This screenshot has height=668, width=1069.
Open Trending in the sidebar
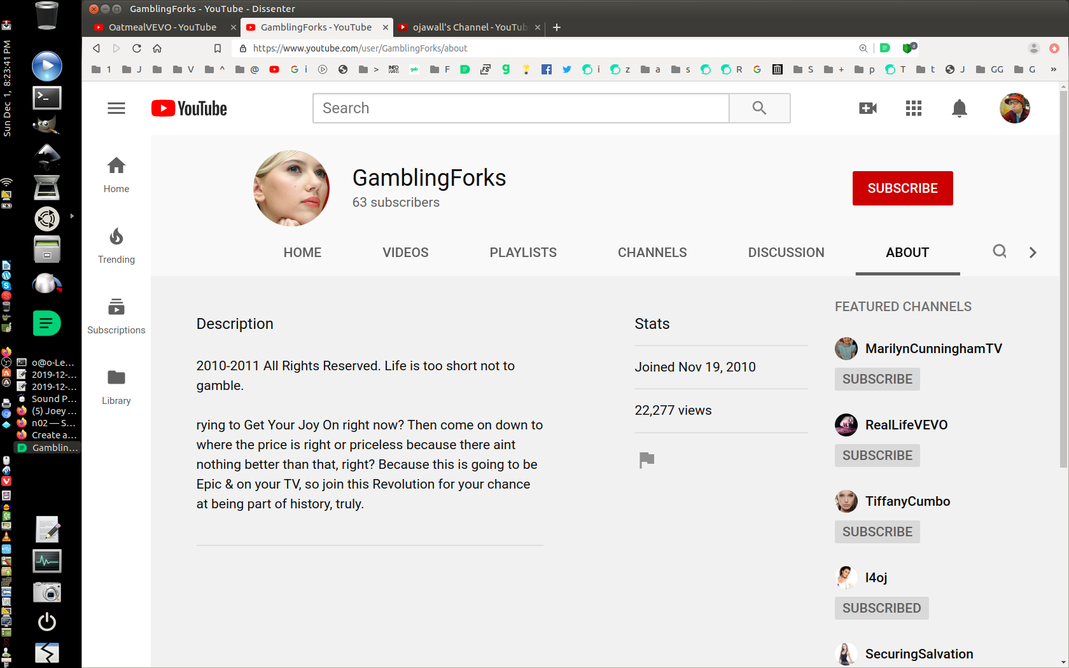click(x=116, y=246)
